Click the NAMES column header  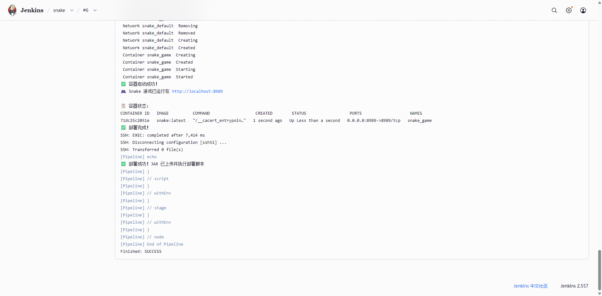pos(416,113)
